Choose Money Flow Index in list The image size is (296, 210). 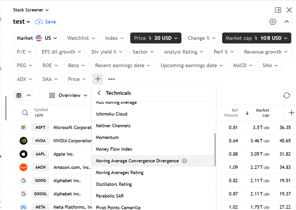pos(114,149)
